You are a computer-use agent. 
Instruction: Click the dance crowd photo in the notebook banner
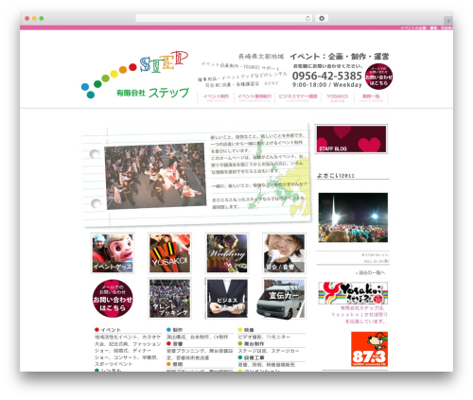[x=155, y=176]
